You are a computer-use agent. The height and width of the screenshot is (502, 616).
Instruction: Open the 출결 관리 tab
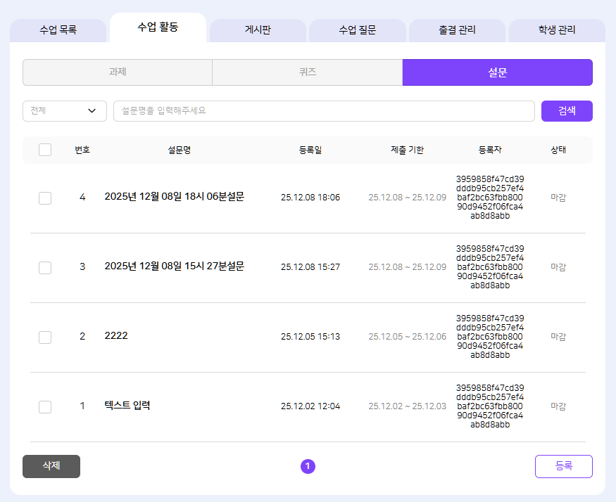pos(457,30)
